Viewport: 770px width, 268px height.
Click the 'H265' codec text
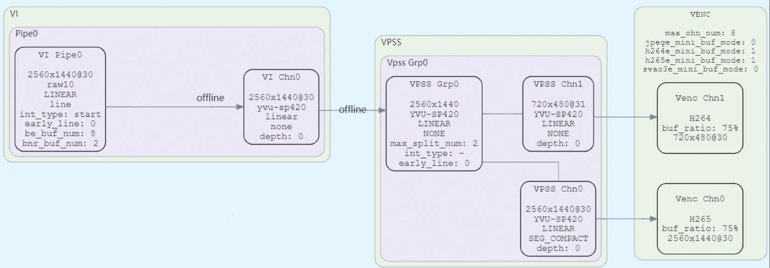[x=700, y=219]
